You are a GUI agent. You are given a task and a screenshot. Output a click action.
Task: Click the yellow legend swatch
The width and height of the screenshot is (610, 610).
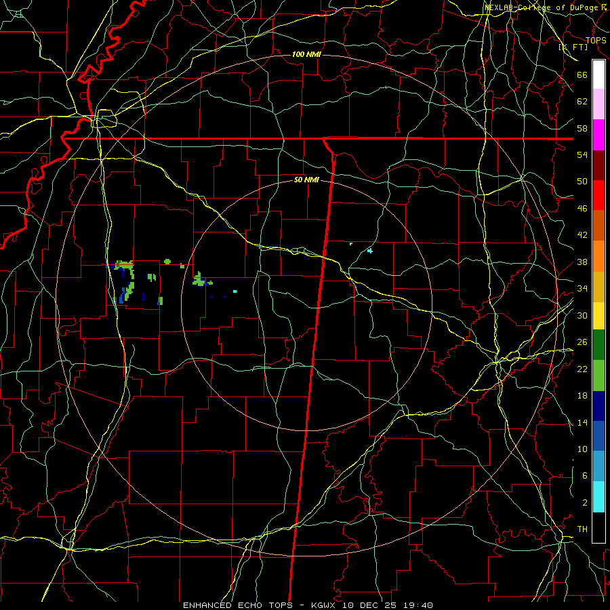[x=598, y=316]
